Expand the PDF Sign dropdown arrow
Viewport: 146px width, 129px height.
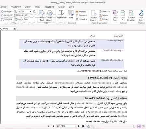pos(143,20)
